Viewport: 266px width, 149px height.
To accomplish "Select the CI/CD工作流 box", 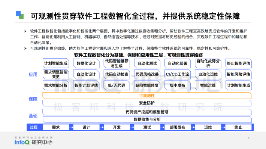I will pos(178,74).
